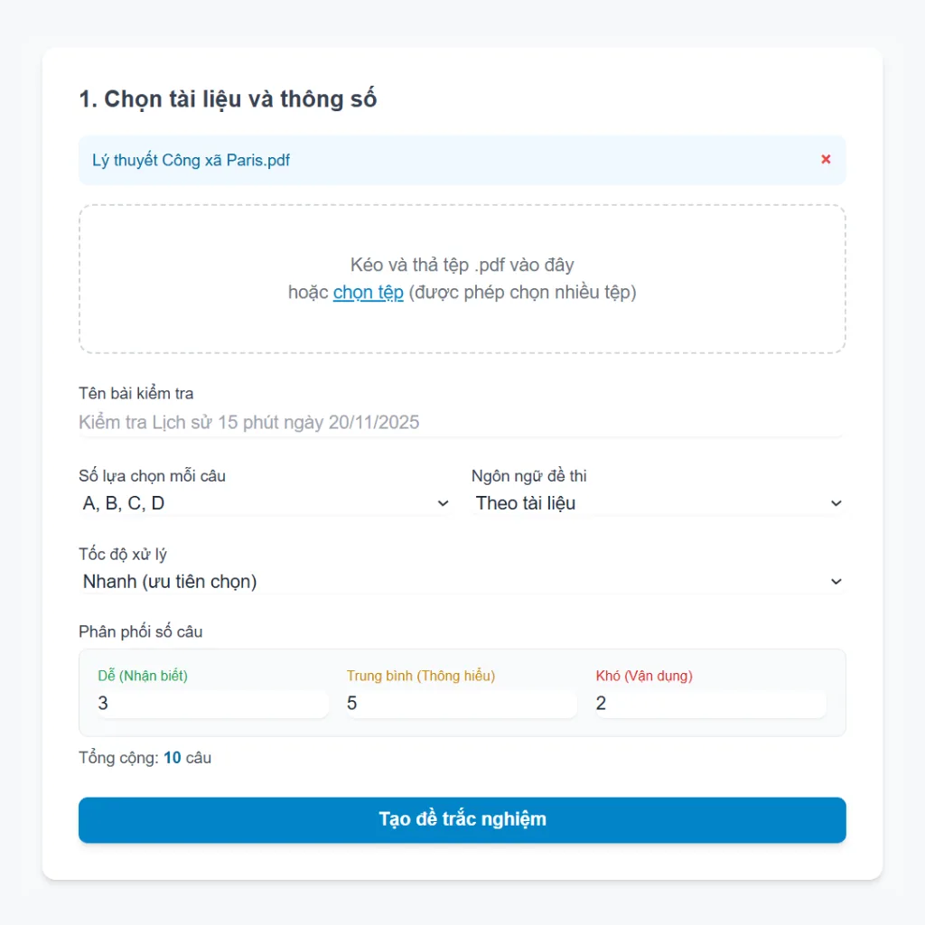Viewport: 925px width, 925px height.
Task: Click the "1. Chọn tài liệu và thông số" heading
Action: click(x=228, y=99)
